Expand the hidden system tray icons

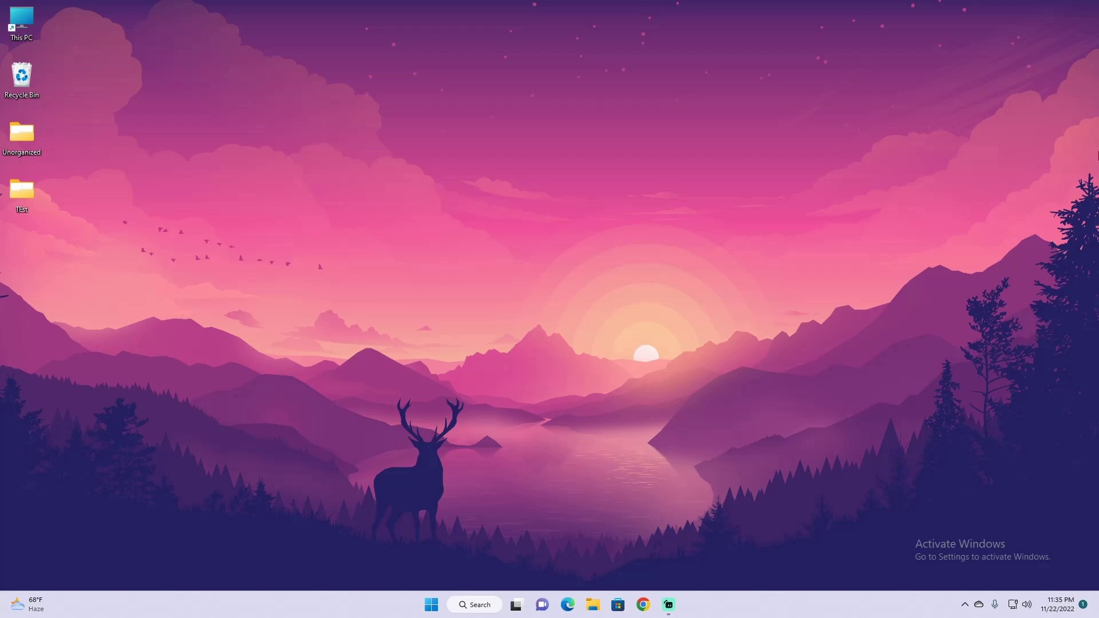[964, 604]
